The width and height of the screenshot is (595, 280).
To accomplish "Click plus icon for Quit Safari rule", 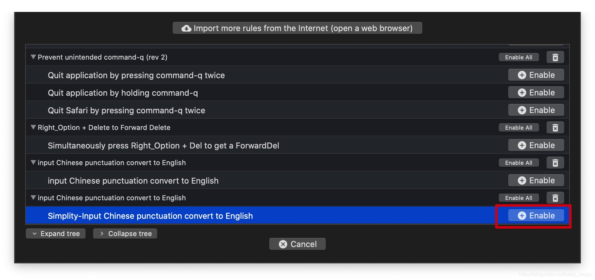I will coord(522,110).
